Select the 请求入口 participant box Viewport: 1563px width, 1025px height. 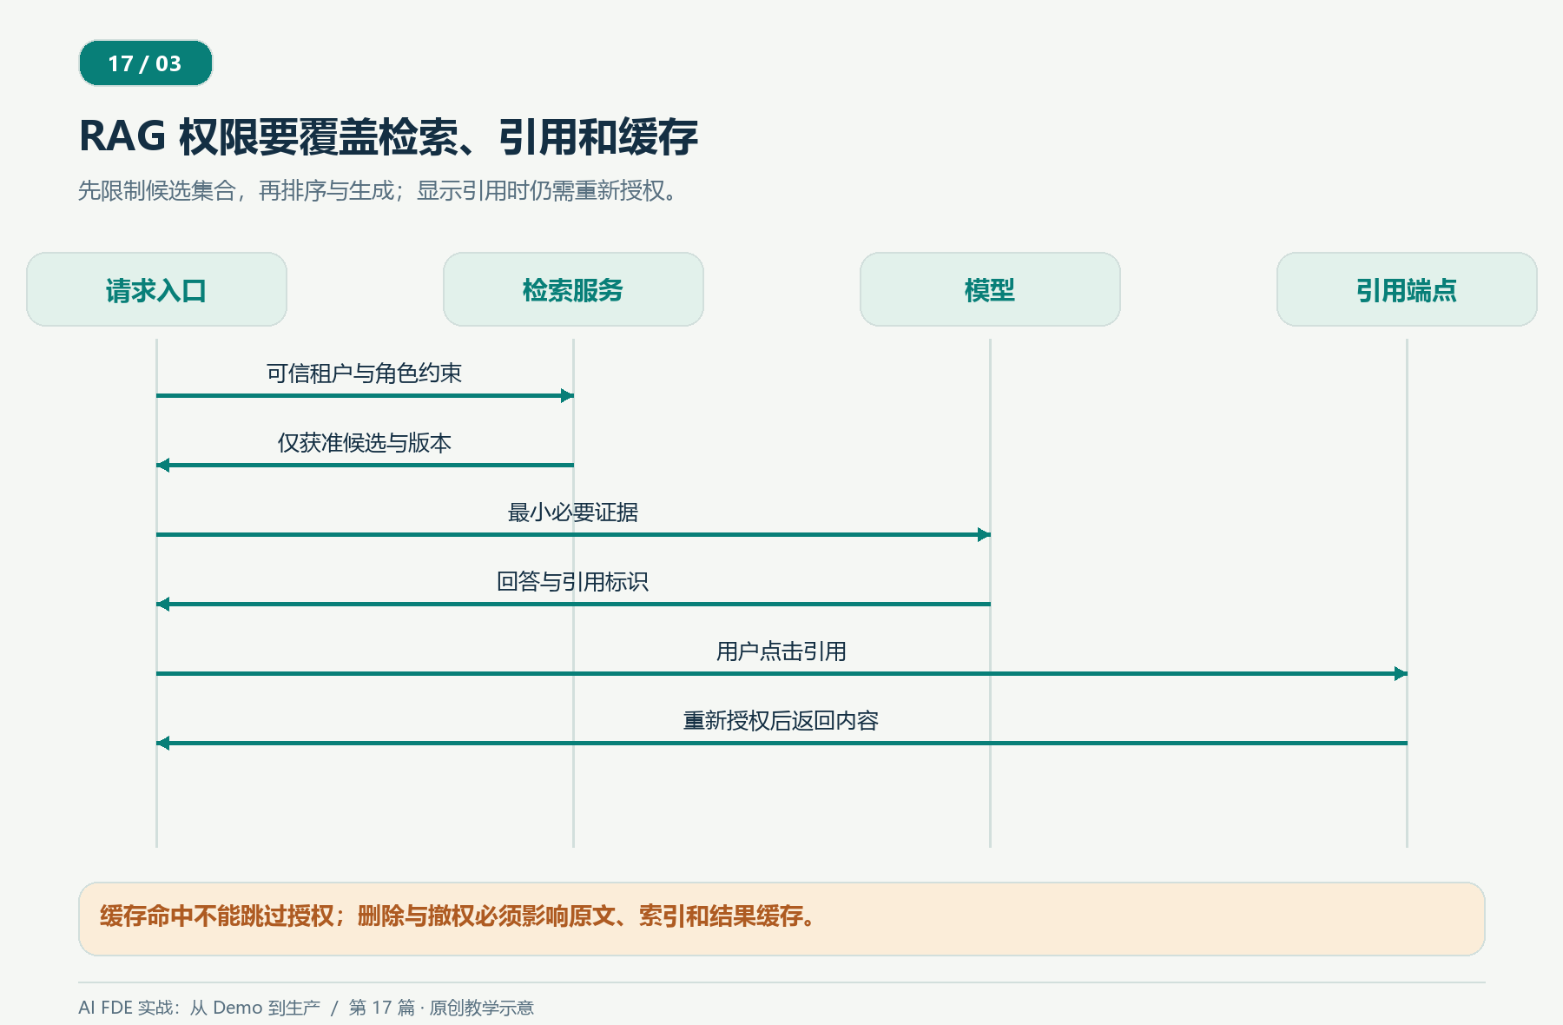coord(156,289)
